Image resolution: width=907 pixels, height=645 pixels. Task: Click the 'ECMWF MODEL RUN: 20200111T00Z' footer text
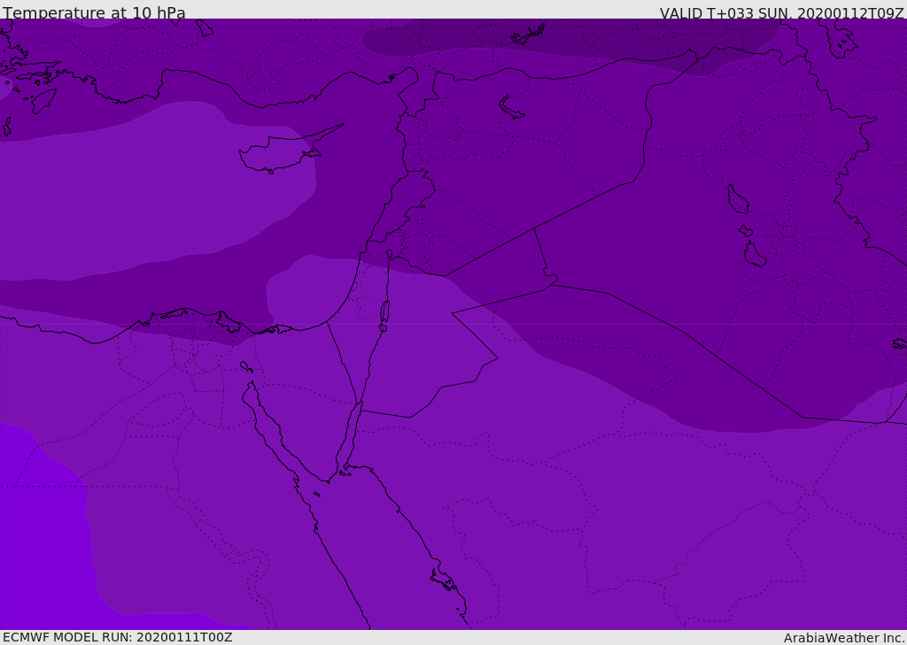tap(118, 637)
